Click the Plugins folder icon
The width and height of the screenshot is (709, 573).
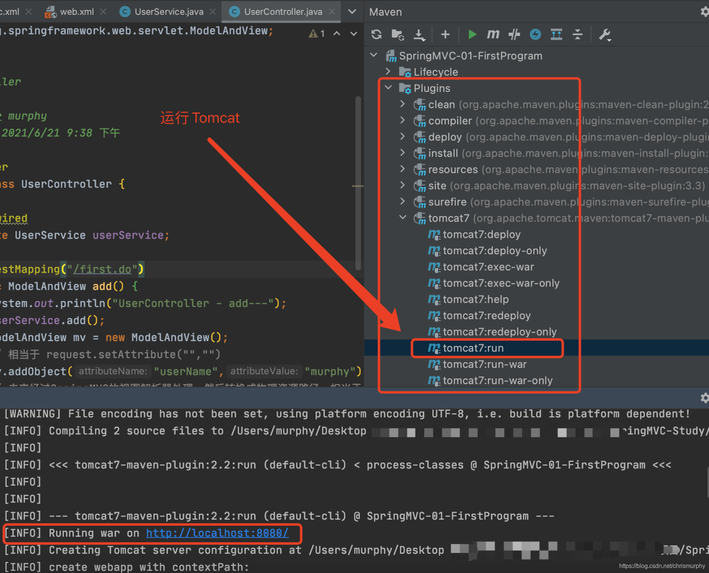tap(405, 88)
